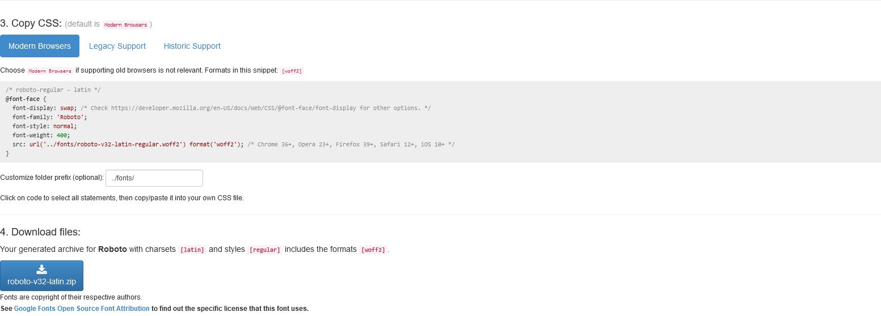Click the [latin] charset tag

coord(192,250)
